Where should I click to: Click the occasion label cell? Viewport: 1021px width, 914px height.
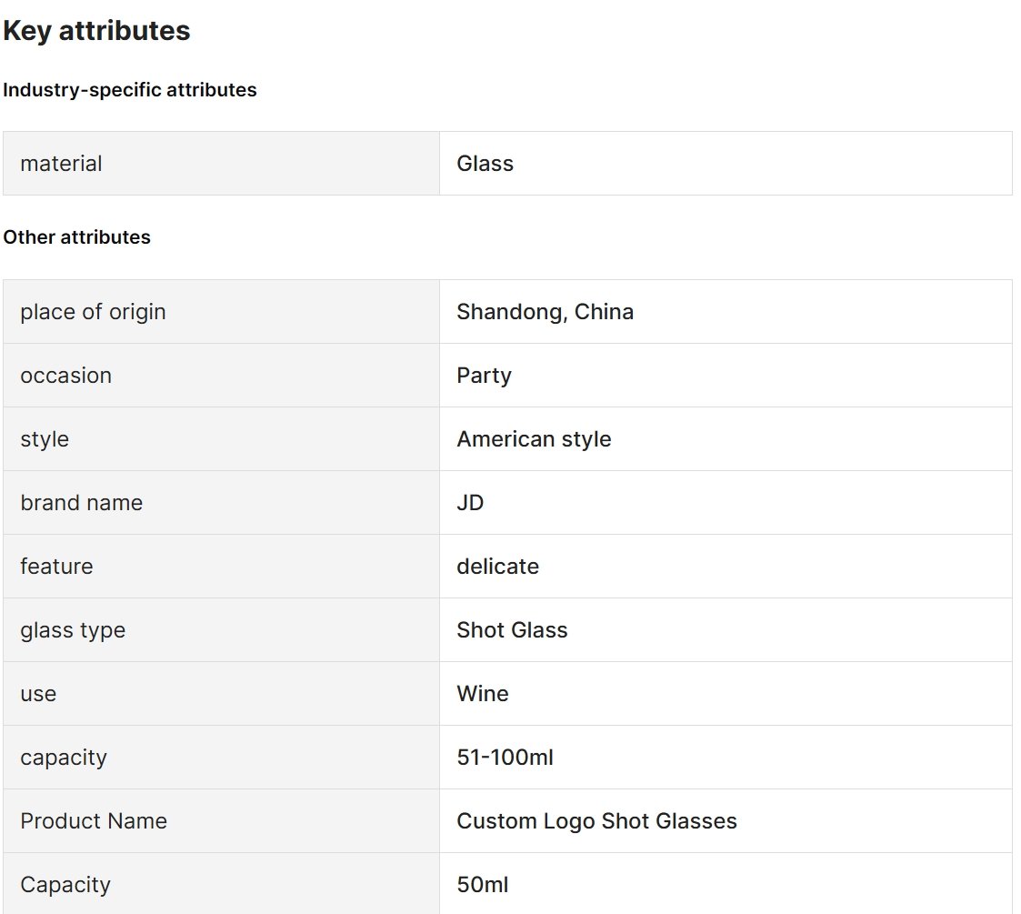(x=222, y=376)
